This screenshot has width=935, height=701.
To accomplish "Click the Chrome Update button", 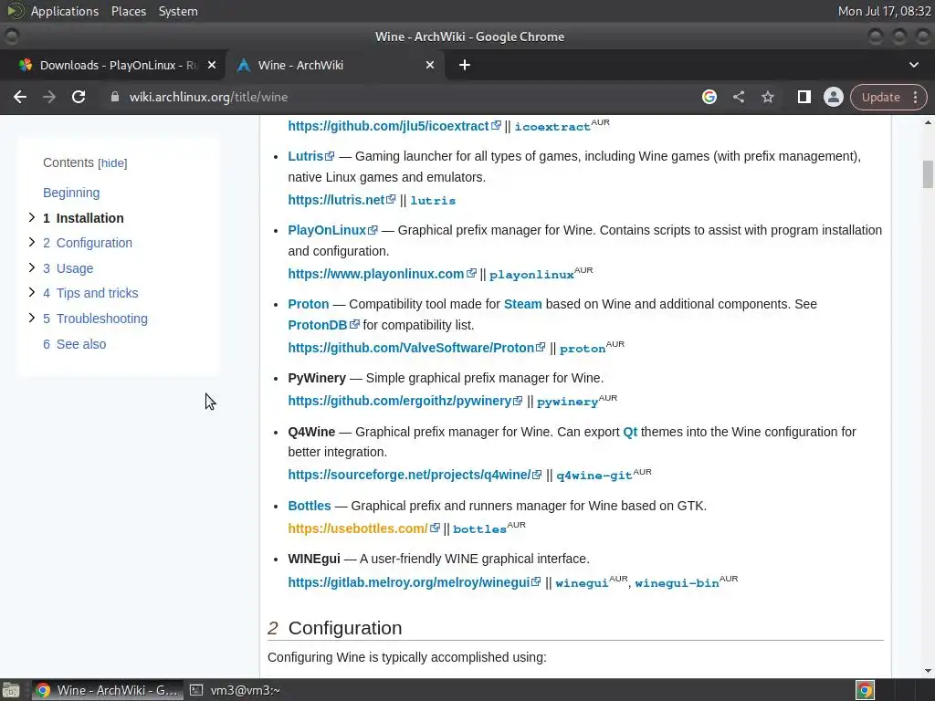I will click(881, 97).
